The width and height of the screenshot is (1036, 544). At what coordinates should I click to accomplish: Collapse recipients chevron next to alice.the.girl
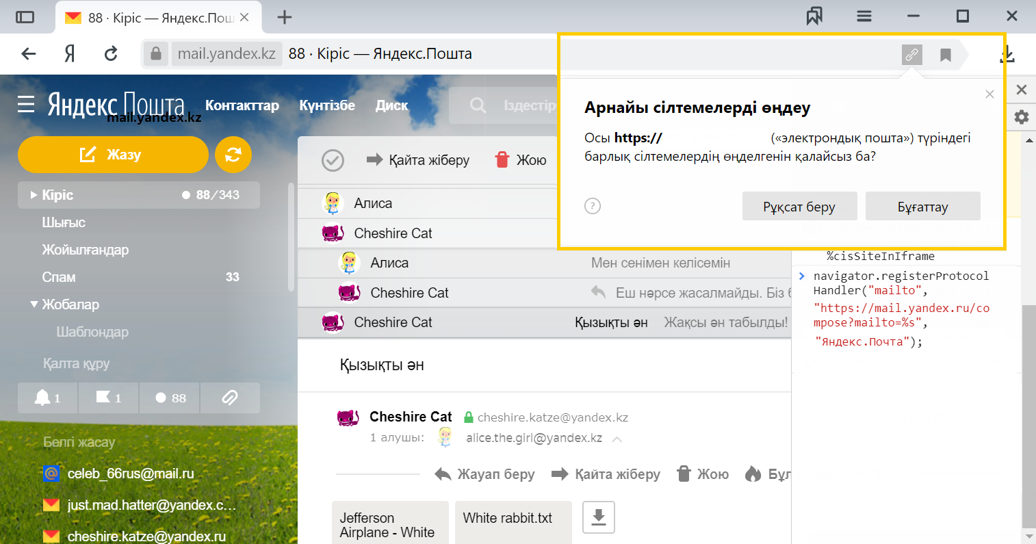(x=617, y=439)
